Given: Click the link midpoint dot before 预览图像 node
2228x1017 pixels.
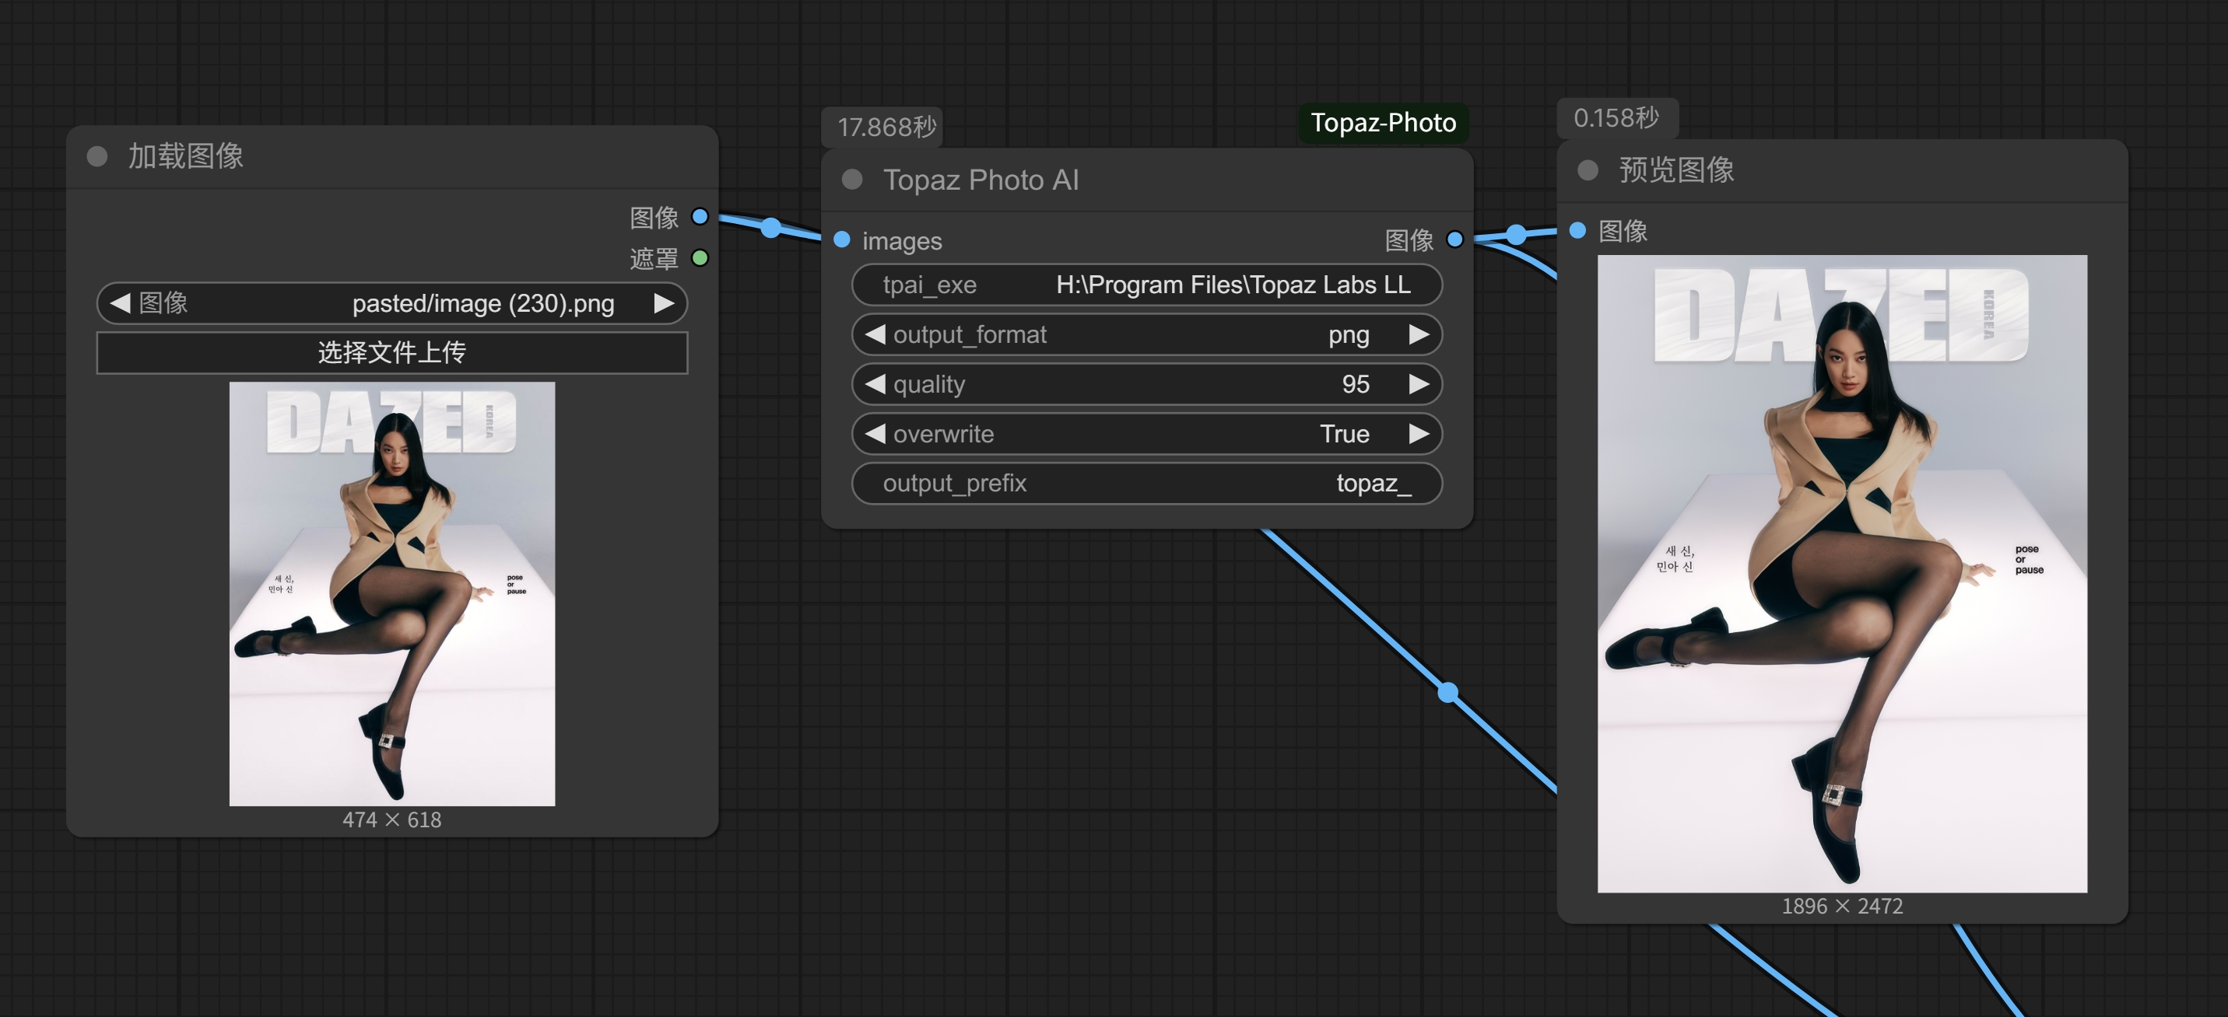Looking at the screenshot, I should click(x=1515, y=233).
